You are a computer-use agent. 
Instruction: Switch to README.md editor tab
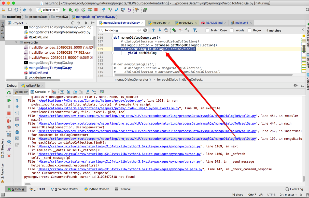click(214, 23)
